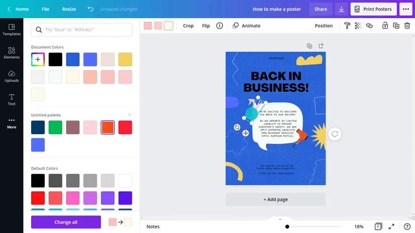Click the Change all button
The height and width of the screenshot is (233, 415).
click(x=66, y=222)
